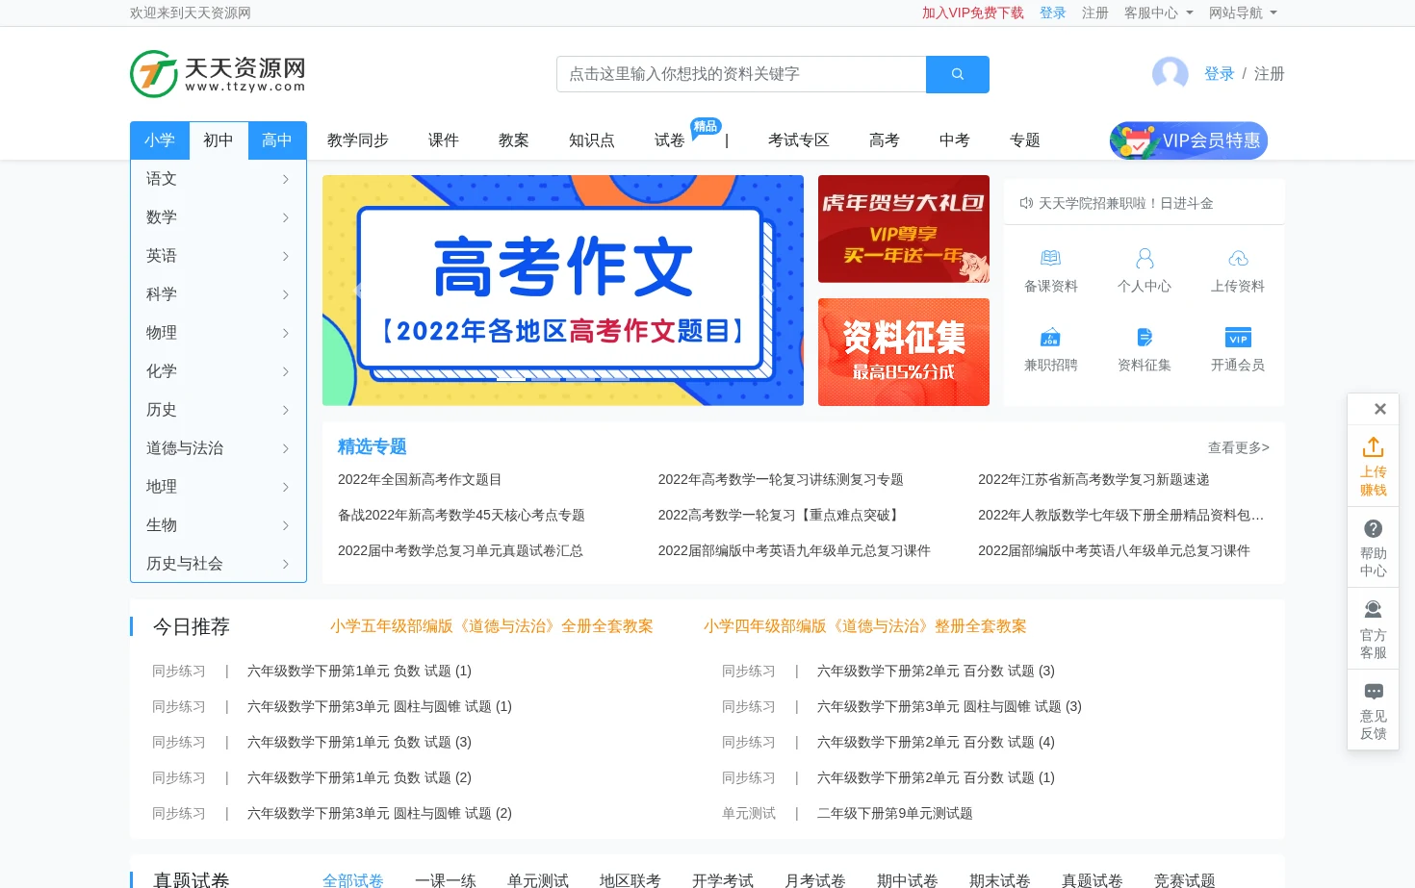The height and width of the screenshot is (888, 1415).
Task: Open the 备课资料 icon
Action: tap(1050, 259)
